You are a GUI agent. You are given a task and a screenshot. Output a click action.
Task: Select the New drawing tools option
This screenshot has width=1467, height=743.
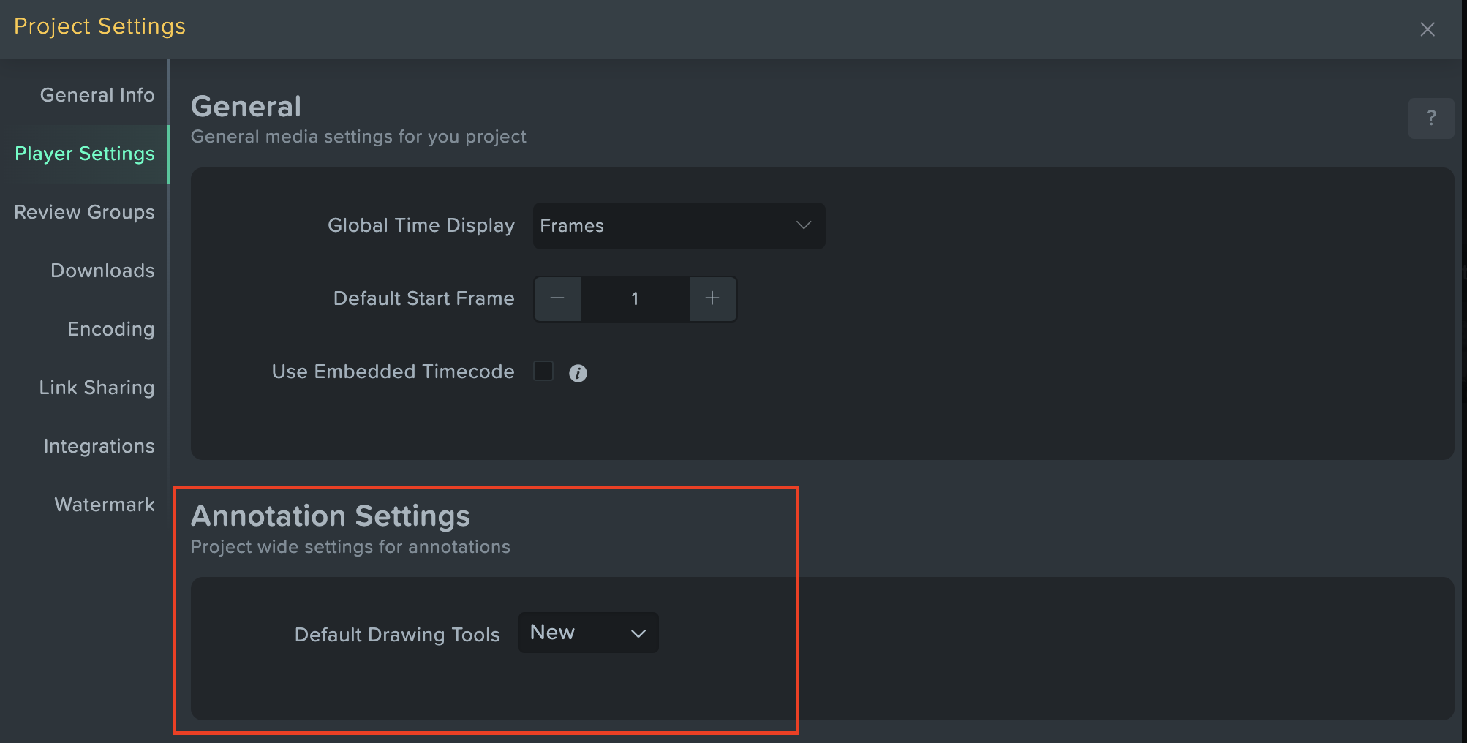[553, 632]
